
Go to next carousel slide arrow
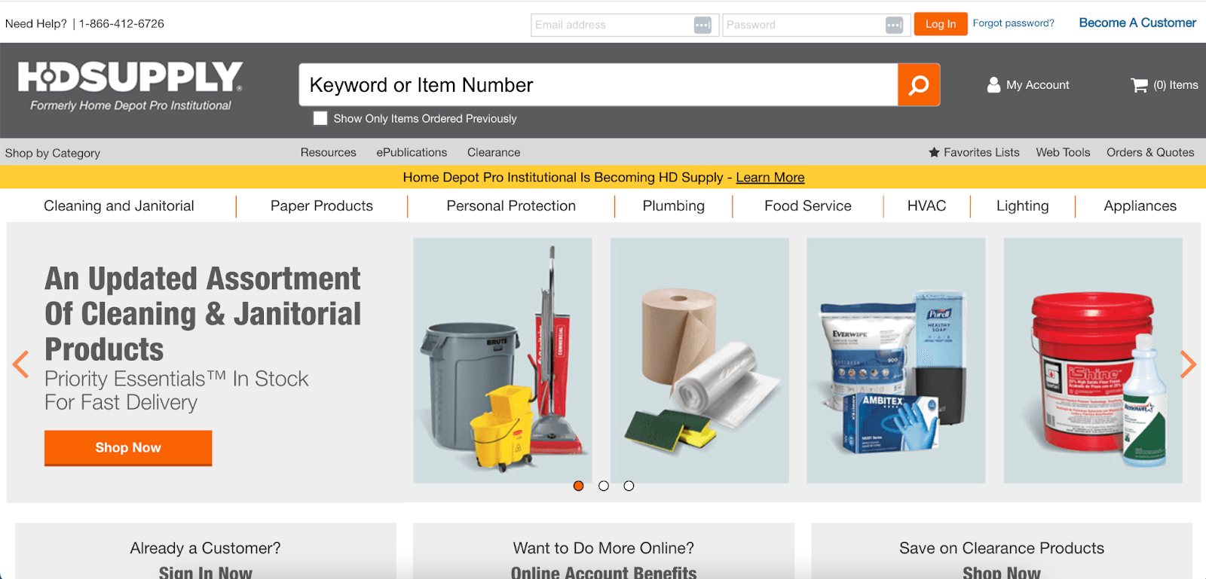click(1188, 364)
